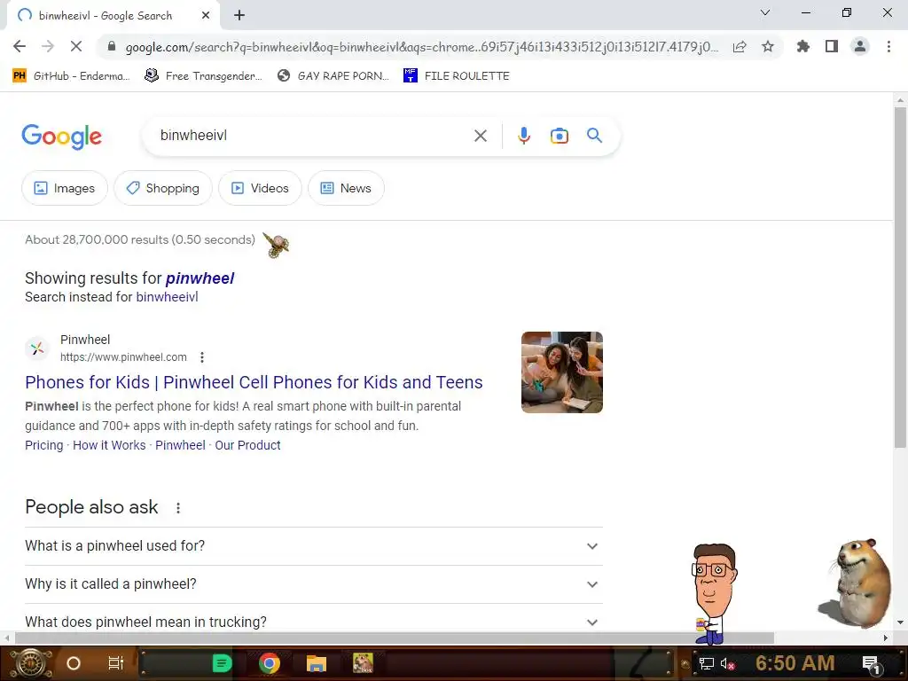Open the Pinwheel result thumbnail

[561, 372]
